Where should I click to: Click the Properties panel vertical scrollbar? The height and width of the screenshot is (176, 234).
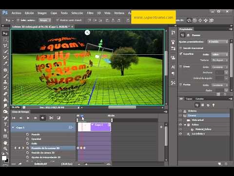(231, 60)
